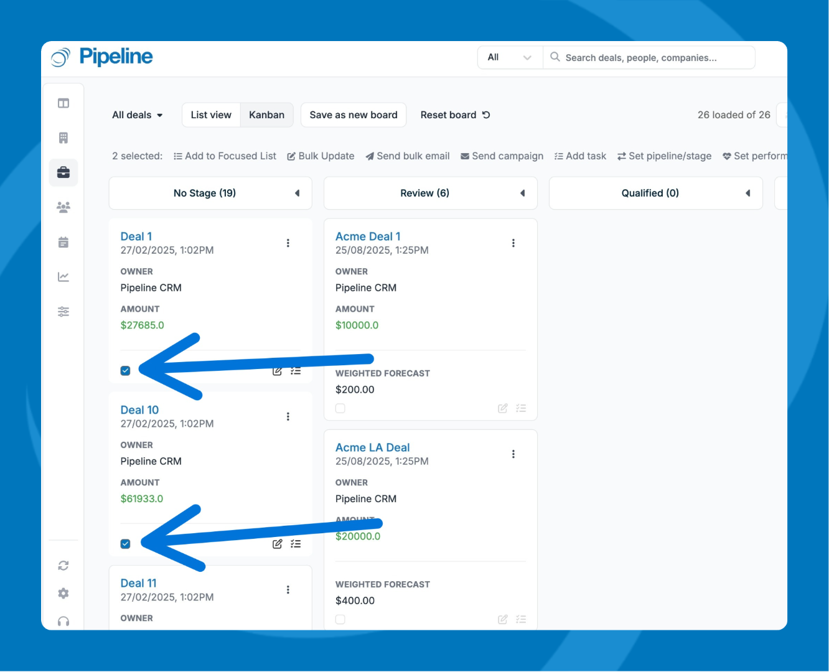Image resolution: width=829 pixels, height=672 pixels.
Task: Open the Deal 10 title link
Action: tap(139, 410)
